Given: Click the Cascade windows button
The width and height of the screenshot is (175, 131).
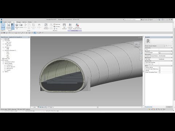Looking at the screenshot, I should coord(57,27).
